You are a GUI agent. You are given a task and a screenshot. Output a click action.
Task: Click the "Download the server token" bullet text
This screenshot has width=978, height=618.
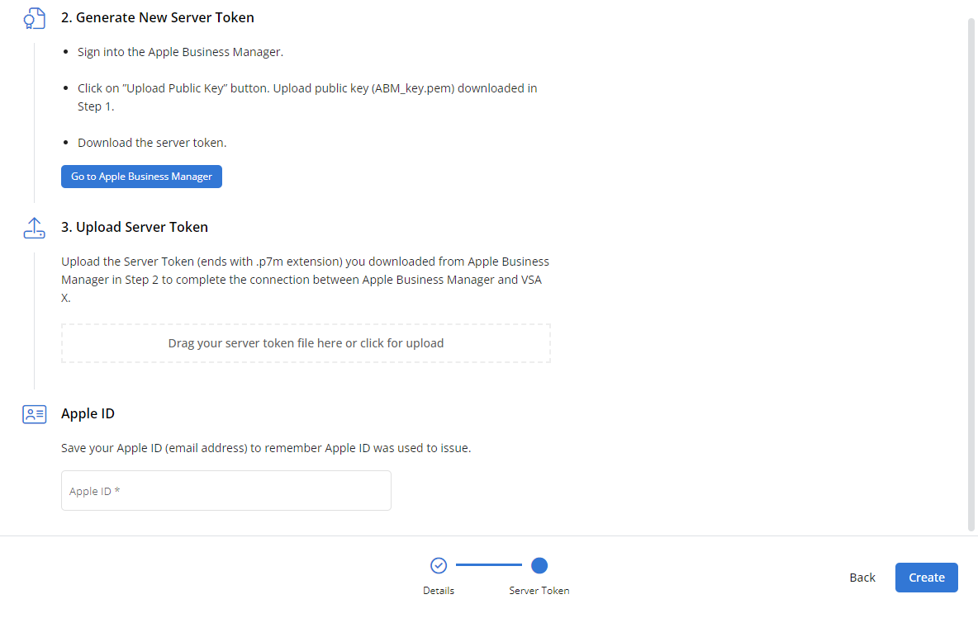tap(152, 143)
